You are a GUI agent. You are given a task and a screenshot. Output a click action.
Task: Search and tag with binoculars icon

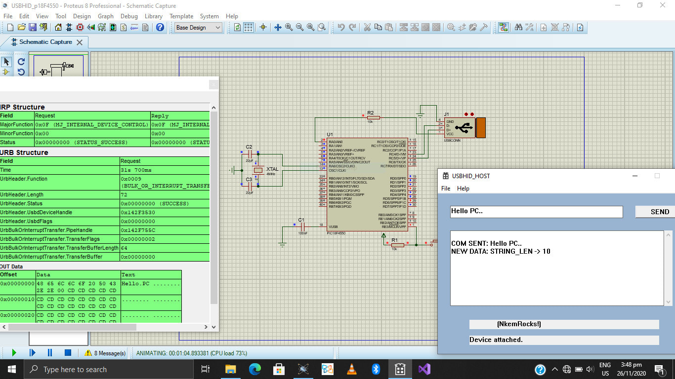(518, 28)
